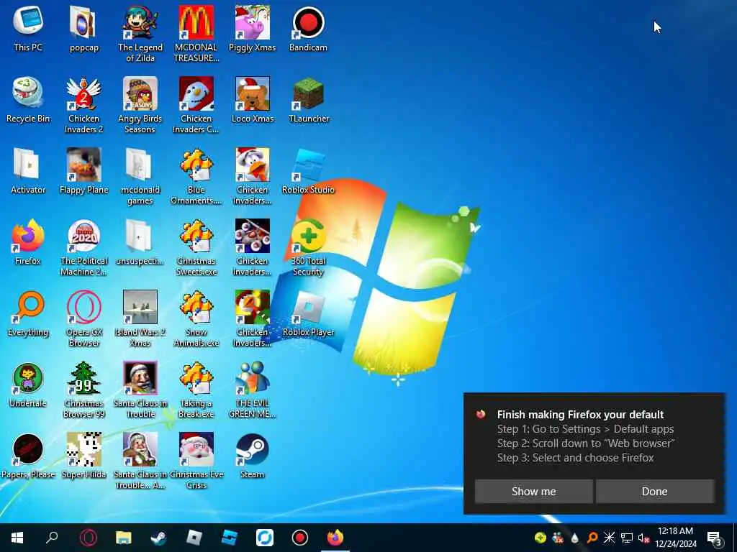Switch to Firefox in the taskbar
This screenshot has height=552, width=737.
335,538
